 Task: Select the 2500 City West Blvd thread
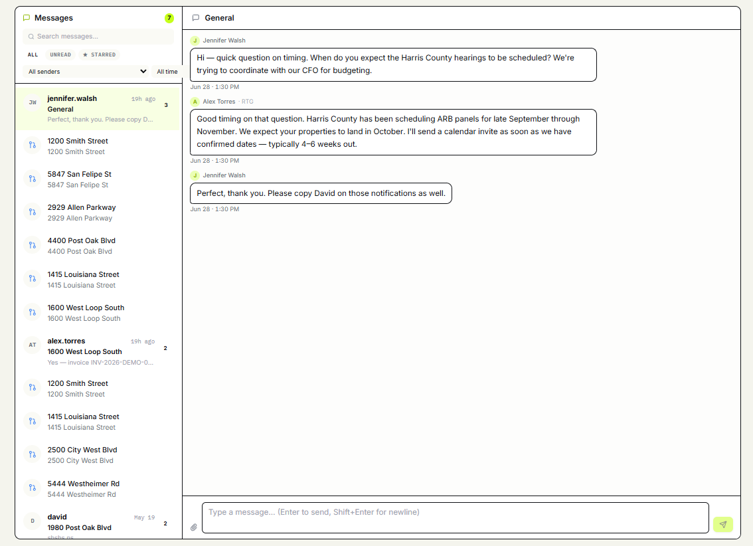[98, 455]
